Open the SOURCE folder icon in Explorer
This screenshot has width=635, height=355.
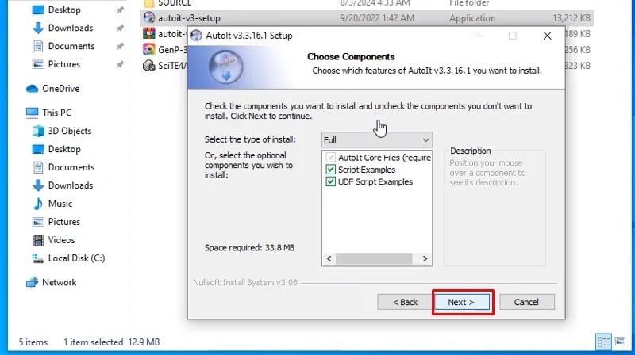tap(149, 3)
